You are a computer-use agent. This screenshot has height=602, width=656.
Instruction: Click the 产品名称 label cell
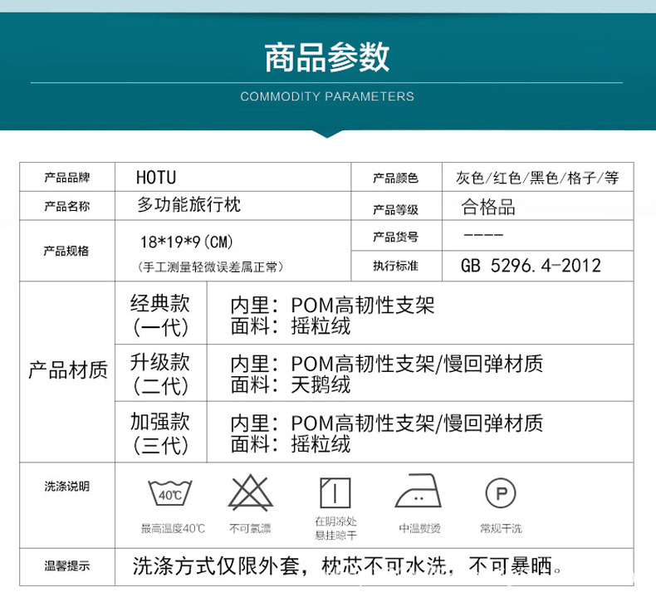pos(67,206)
